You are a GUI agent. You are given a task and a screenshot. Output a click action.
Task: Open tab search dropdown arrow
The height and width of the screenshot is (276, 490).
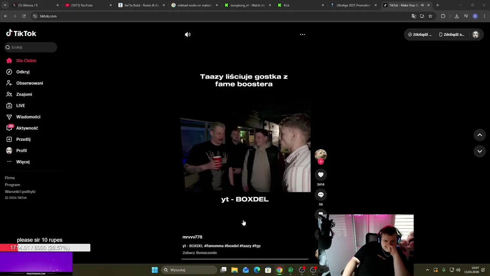pos(5,5)
